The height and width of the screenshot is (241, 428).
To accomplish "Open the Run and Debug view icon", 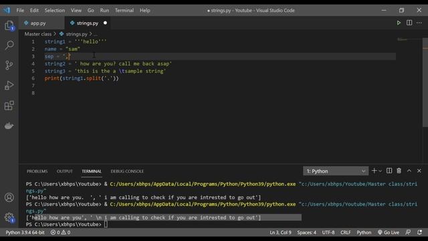I will point(9,85).
